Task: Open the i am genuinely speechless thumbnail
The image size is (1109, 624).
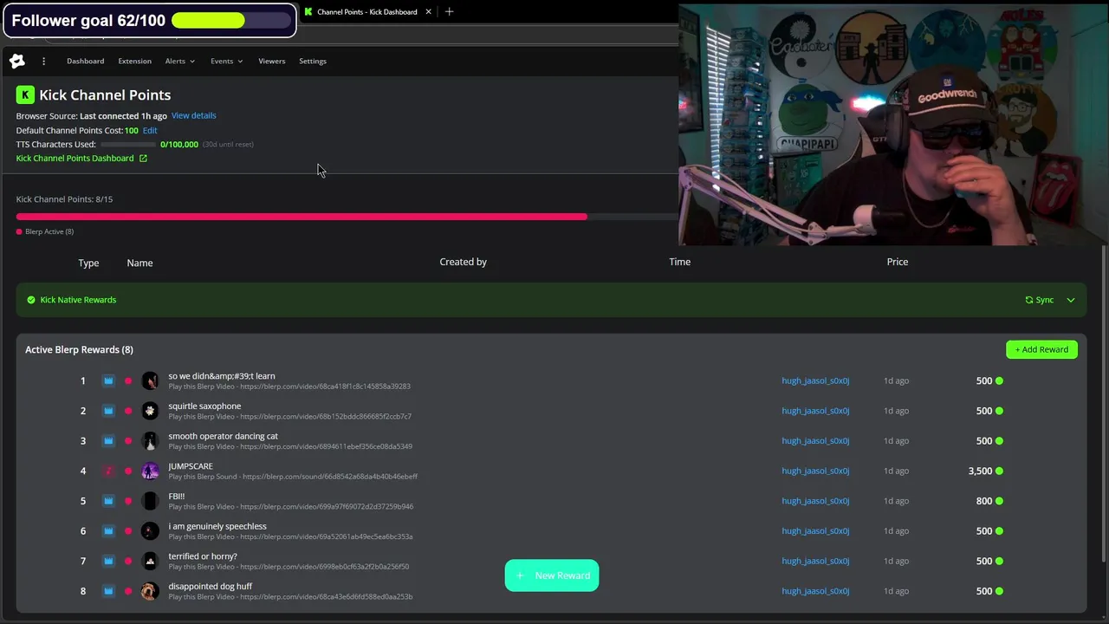Action: coord(150,530)
